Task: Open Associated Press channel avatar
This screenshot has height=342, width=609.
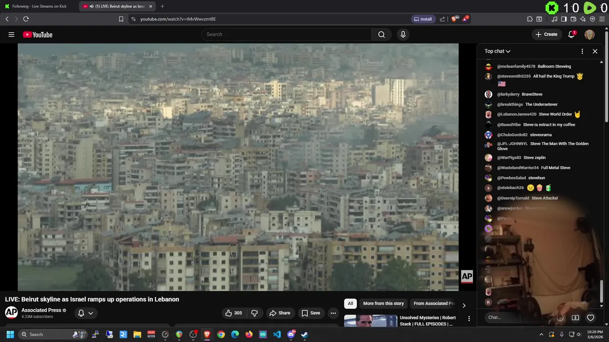Action: tap(11, 313)
